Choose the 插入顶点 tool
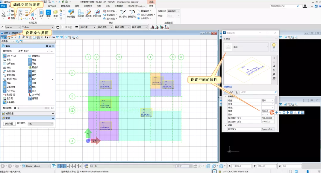 click(123, 14)
